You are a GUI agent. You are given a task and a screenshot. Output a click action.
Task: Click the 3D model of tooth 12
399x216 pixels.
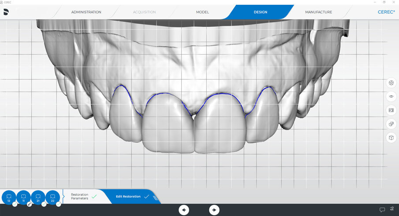(x=125, y=114)
